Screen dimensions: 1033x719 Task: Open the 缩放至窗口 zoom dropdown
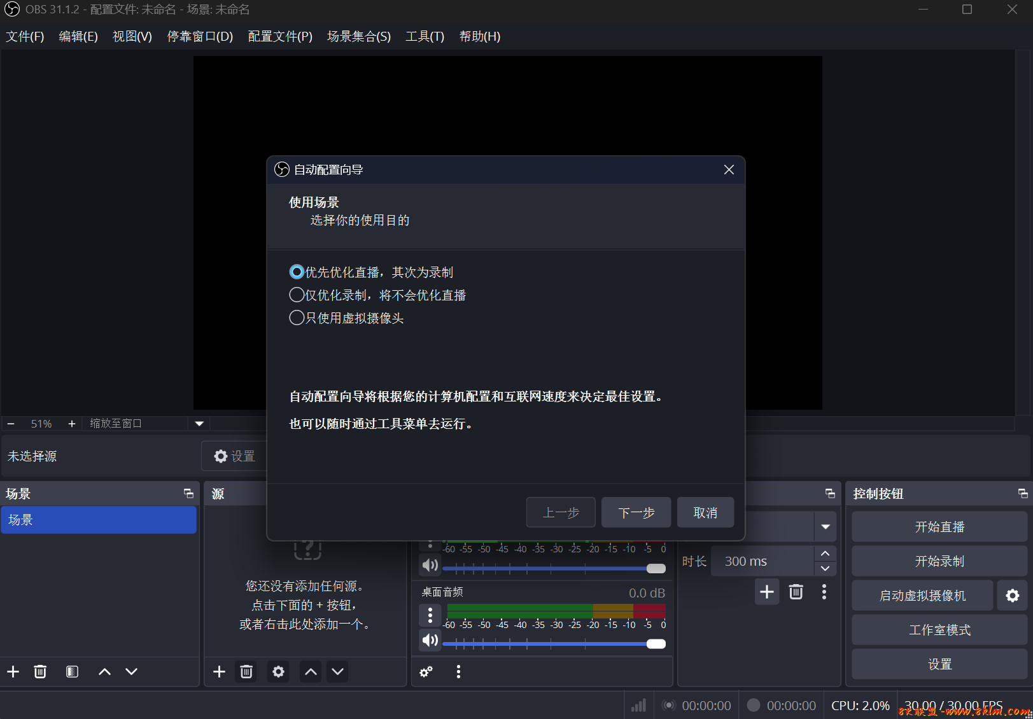click(199, 424)
